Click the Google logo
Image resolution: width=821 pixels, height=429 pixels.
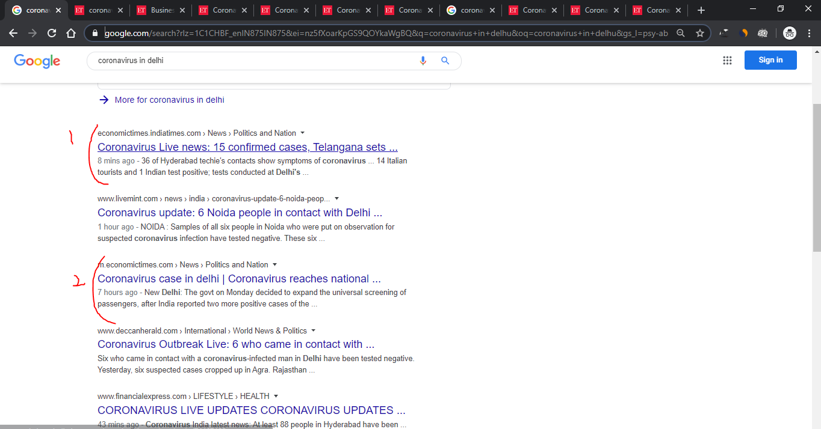click(37, 61)
